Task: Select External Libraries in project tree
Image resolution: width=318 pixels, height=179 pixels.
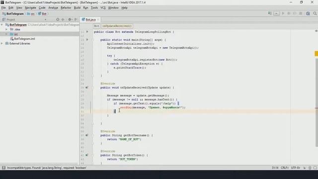Action: click(18, 43)
